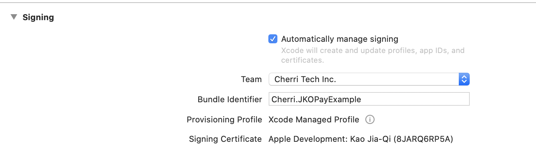Click the divider line above Signing
The image size is (536, 150).
(268, 3)
